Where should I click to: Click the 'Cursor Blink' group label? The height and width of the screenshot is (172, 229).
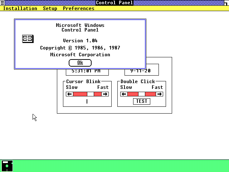point(83,81)
